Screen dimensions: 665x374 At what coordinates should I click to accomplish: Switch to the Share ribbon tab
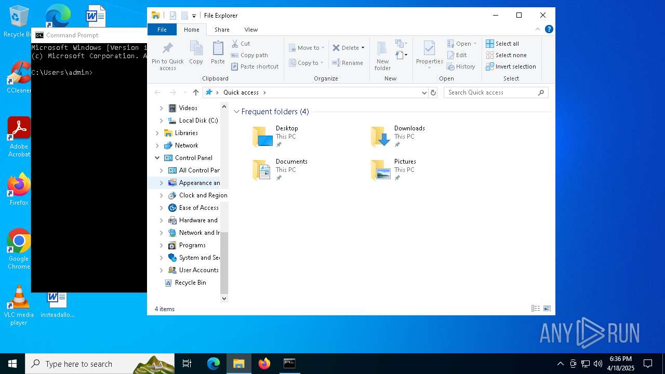(x=222, y=30)
